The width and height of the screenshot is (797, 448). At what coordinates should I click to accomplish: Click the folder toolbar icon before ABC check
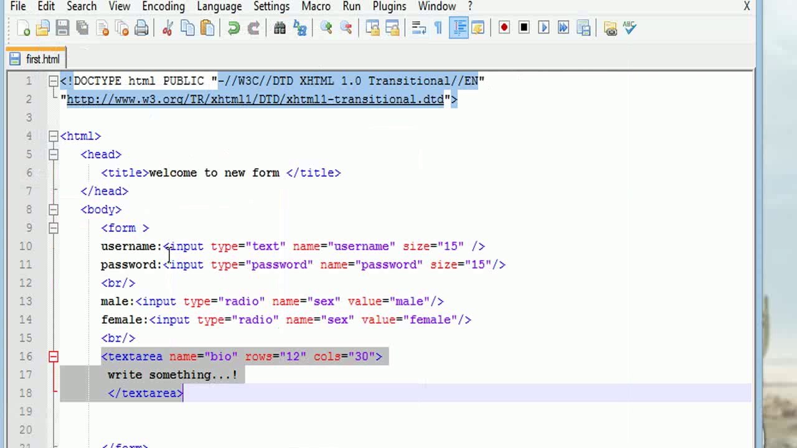click(610, 28)
